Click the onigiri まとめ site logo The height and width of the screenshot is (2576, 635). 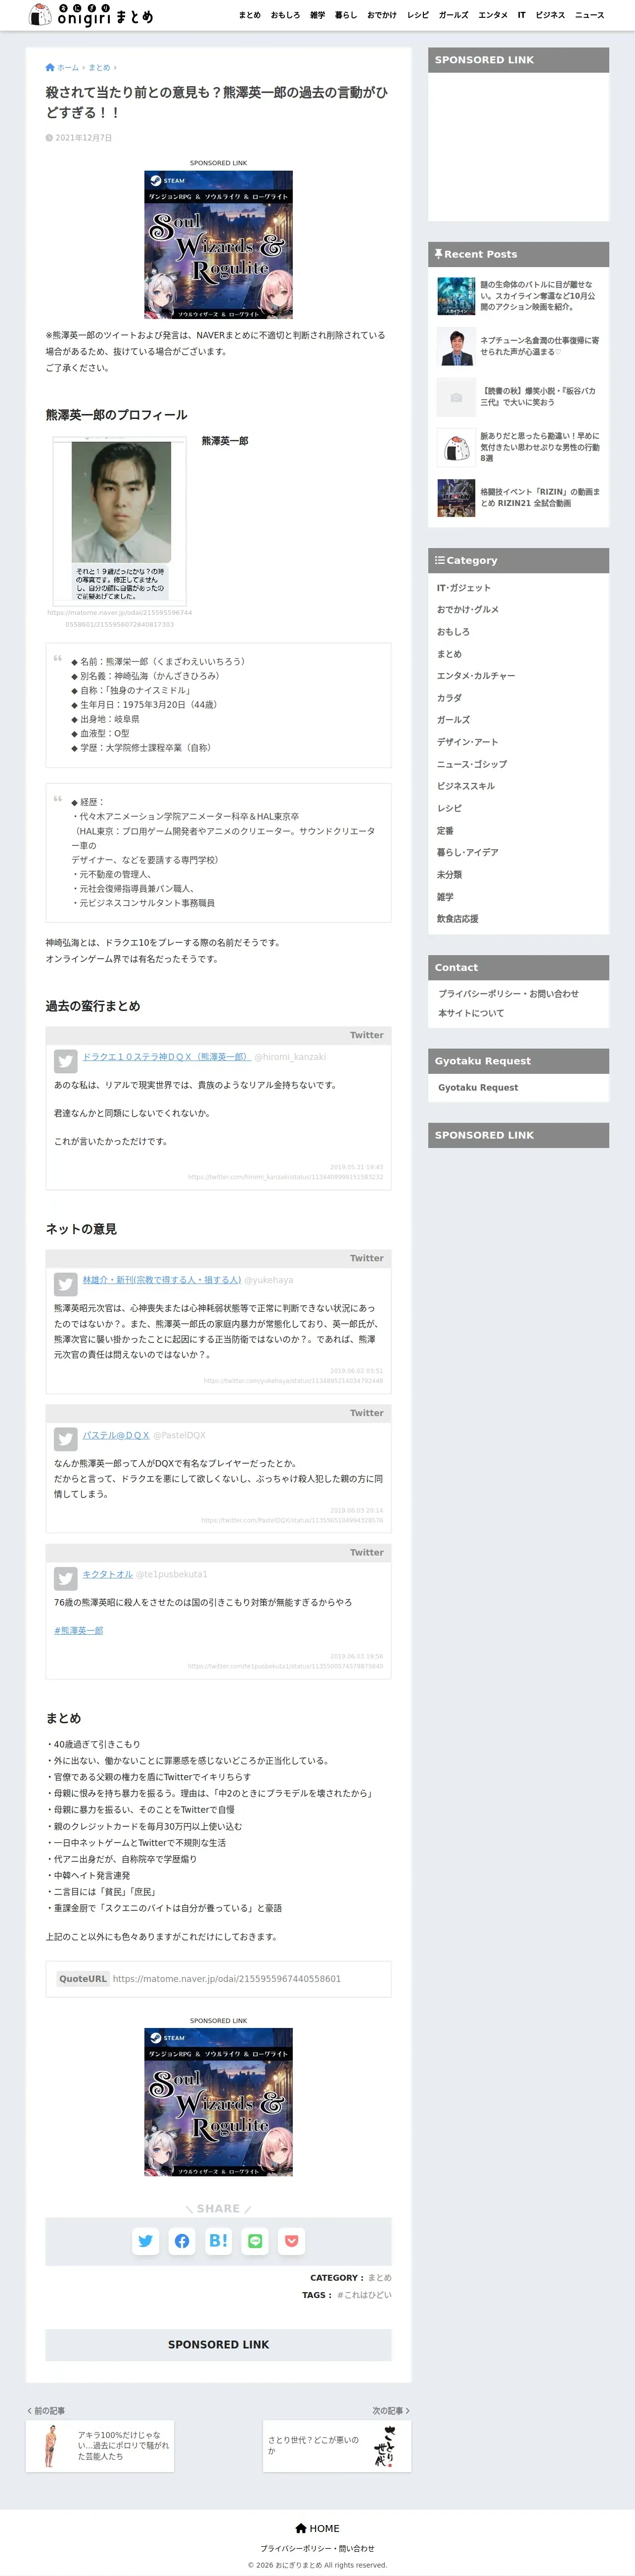pyautogui.click(x=91, y=15)
